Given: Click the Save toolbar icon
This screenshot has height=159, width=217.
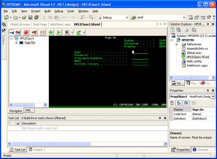Looking at the screenshot, I should 30,18.
